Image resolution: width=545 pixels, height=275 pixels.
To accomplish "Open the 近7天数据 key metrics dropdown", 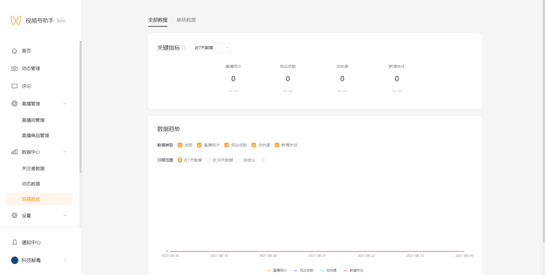I will pyautogui.click(x=210, y=47).
